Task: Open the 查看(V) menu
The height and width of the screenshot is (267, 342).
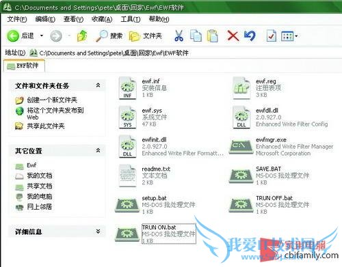Action: point(73,19)
